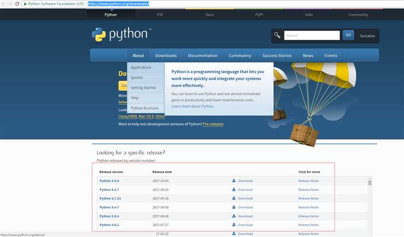Click the download icon in the 2017-07-17 row
This screenshot has height=237, width=404.
234,225
